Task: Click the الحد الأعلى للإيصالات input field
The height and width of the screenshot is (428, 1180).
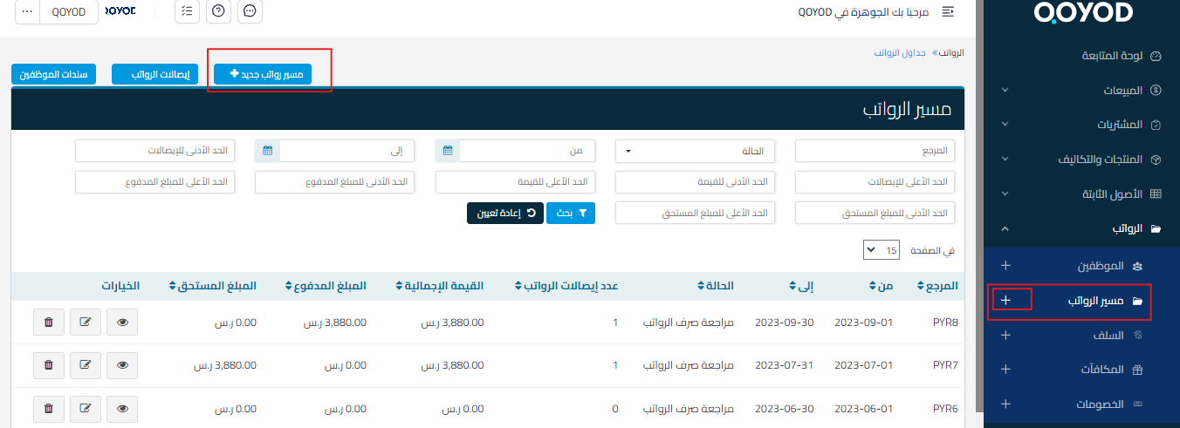Action: click(875, 182)
